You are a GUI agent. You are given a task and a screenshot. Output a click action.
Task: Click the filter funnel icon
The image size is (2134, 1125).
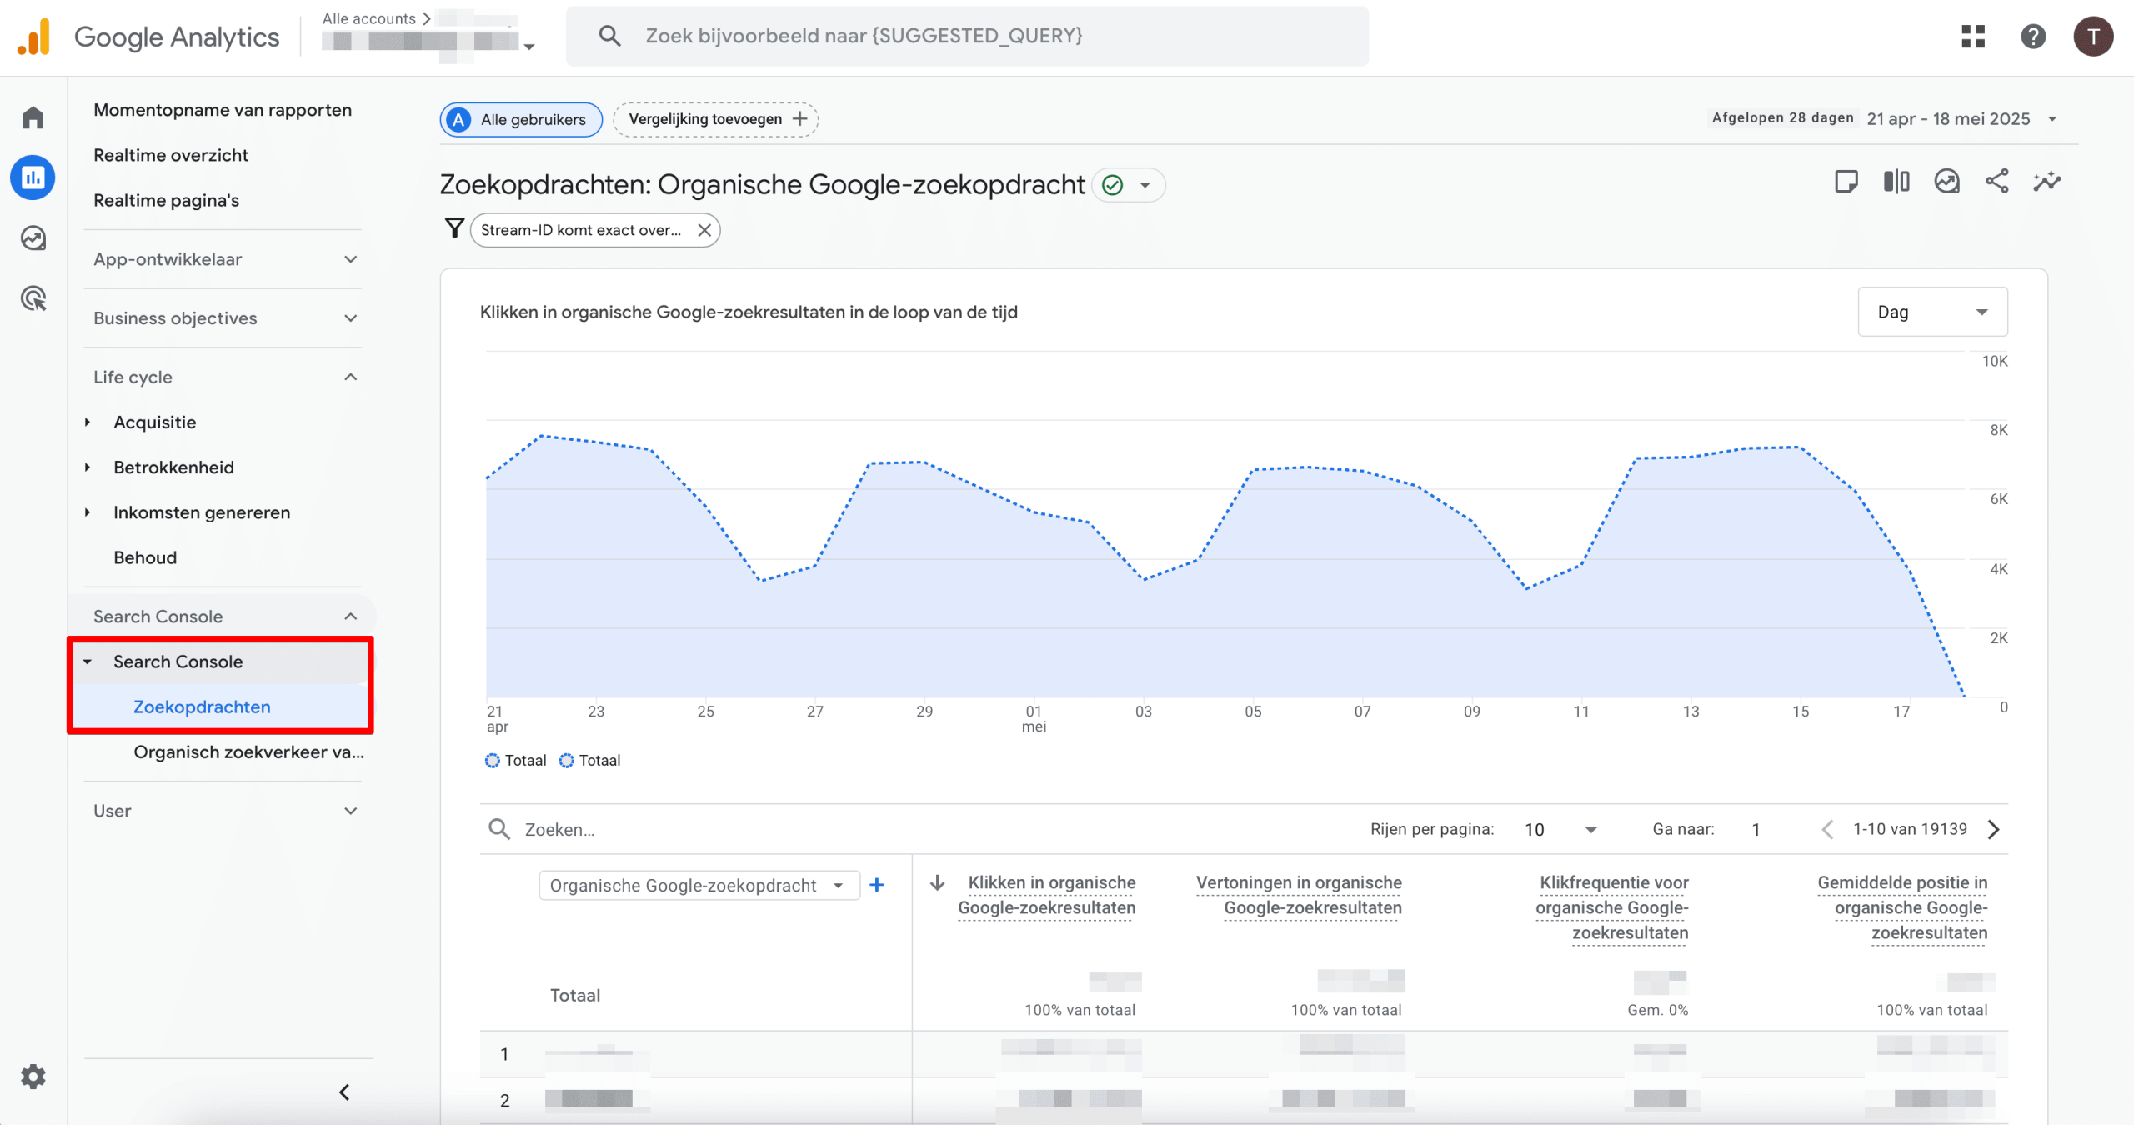[454, 228]
